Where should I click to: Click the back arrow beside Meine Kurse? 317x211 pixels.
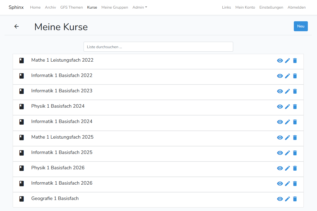pyautogui.click(x=16, y=26)
